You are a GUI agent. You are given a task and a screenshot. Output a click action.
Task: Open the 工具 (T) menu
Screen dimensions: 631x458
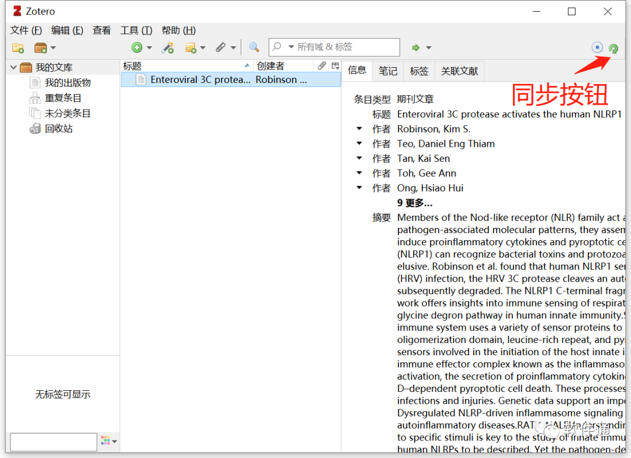click(x=136, y=30)
